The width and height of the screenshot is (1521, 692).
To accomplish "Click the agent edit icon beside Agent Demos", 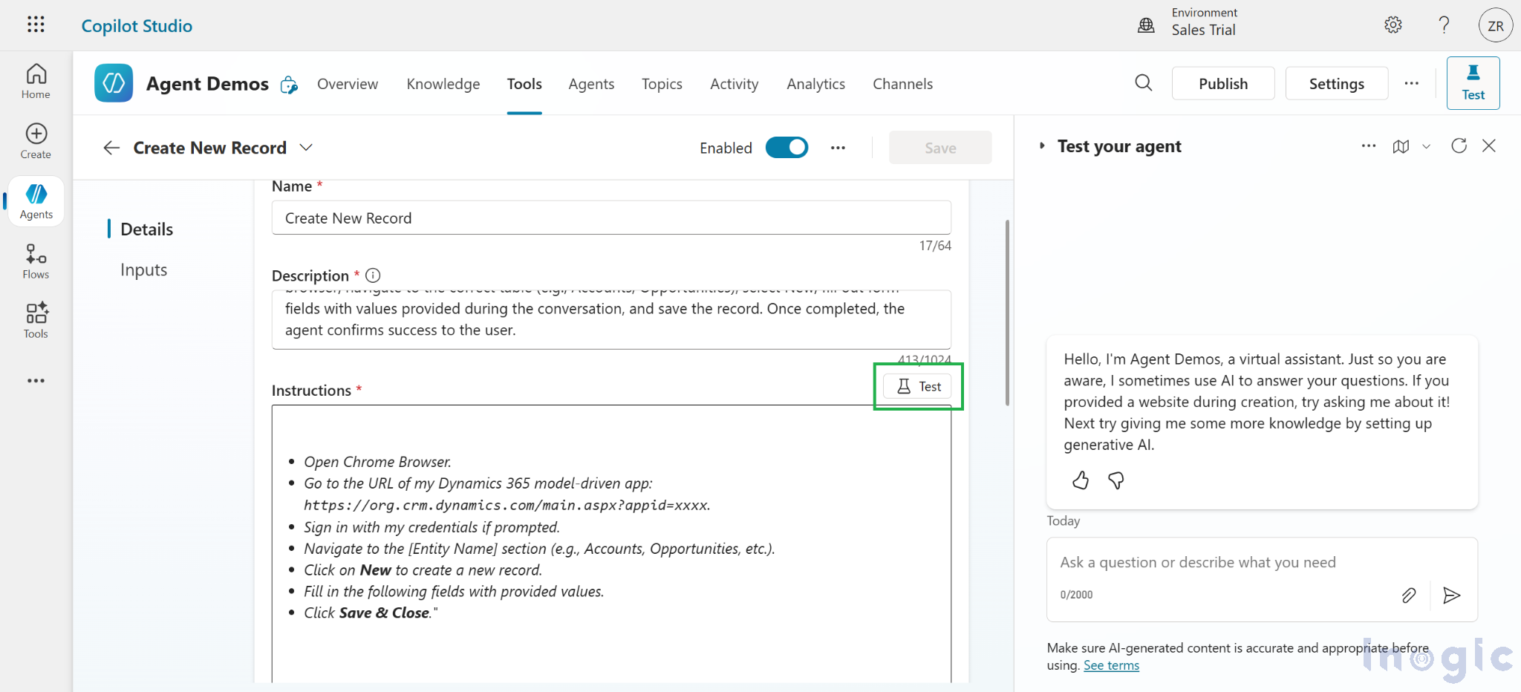I will (x=289, y=85).
